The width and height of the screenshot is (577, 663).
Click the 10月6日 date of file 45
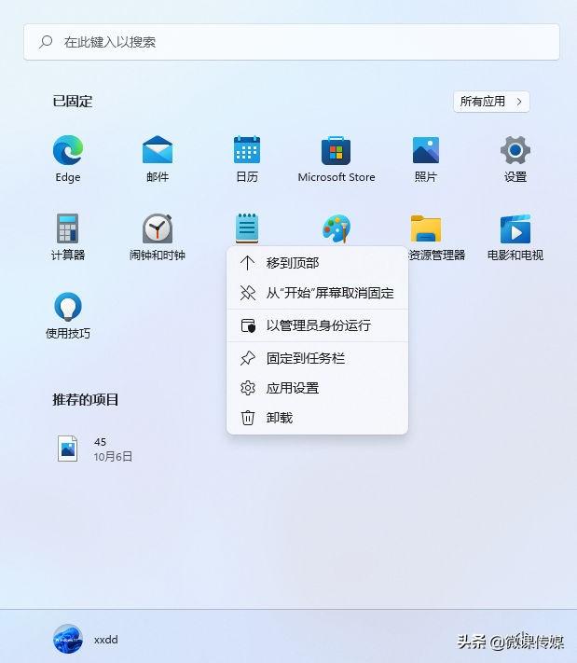(113, 456)
